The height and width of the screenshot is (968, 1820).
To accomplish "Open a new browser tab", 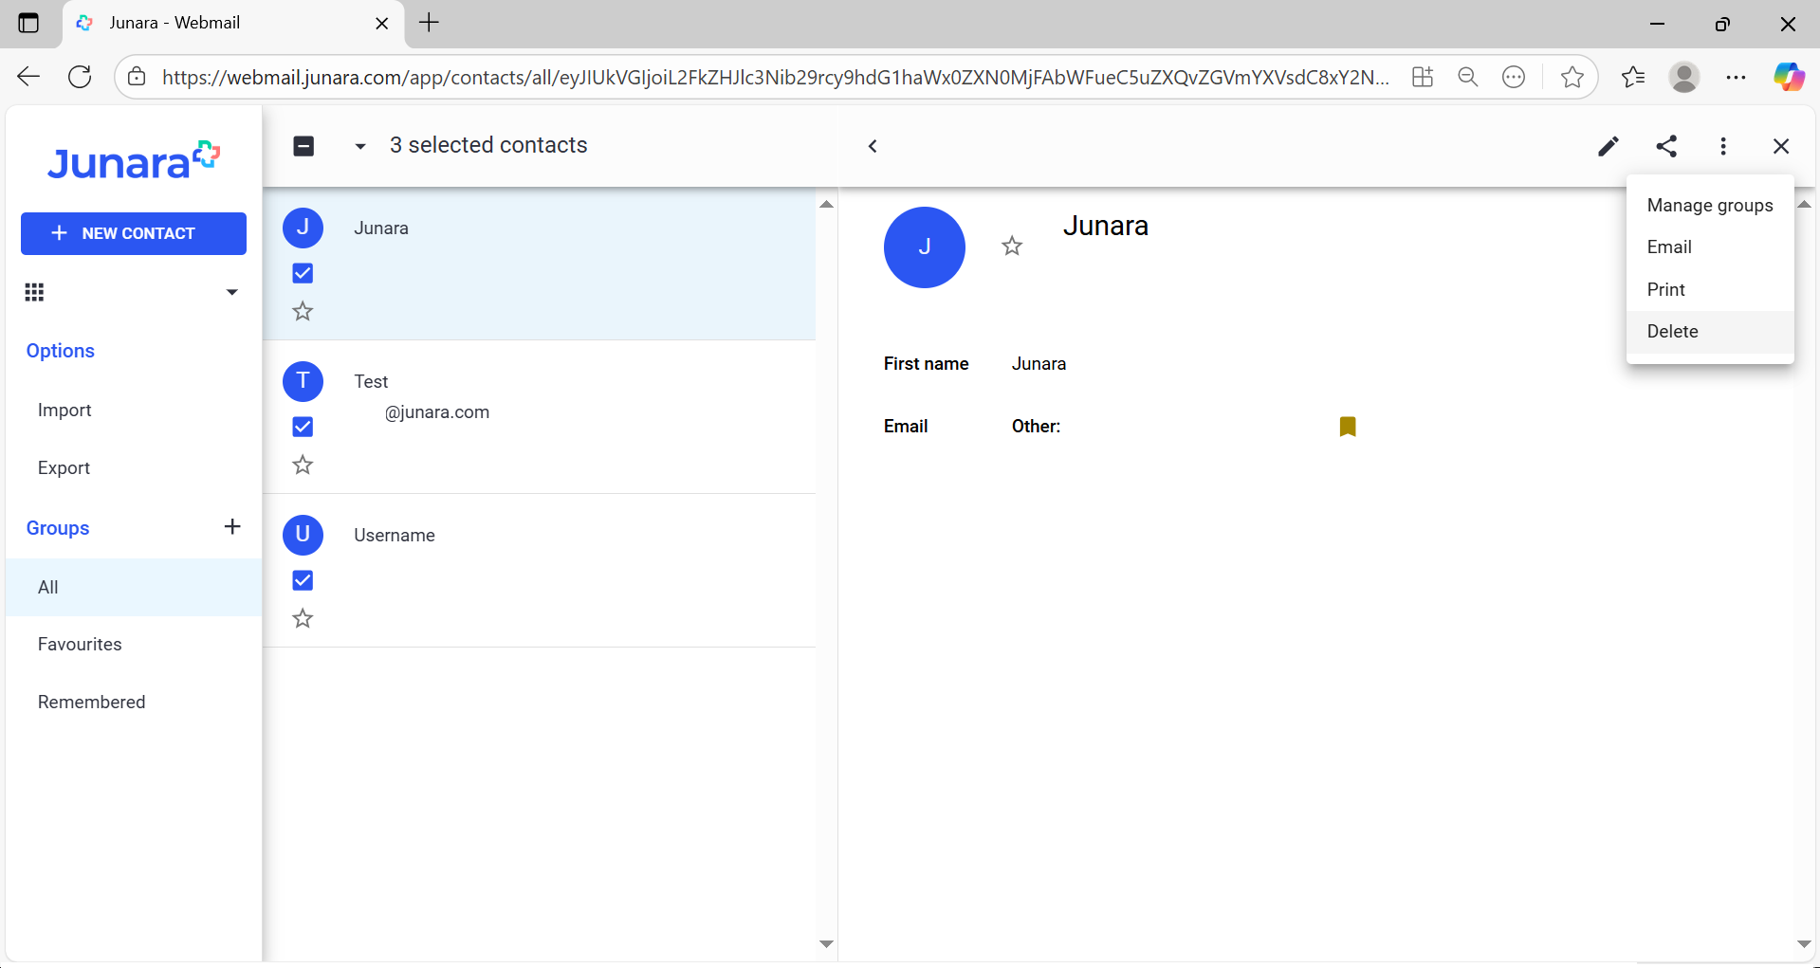I will [430, 23].
